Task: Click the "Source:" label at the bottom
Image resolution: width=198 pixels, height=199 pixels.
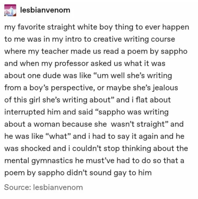Action: point(17,187)
